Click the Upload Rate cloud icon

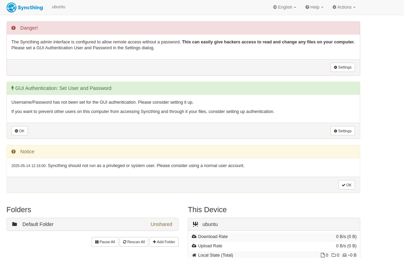tap(194, 246)
